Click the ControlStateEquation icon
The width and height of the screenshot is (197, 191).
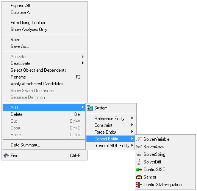(x=139, y=185)
